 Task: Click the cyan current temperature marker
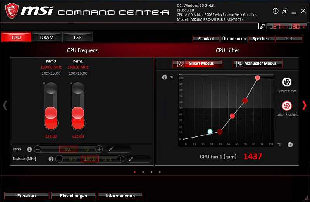coord(210,131)
